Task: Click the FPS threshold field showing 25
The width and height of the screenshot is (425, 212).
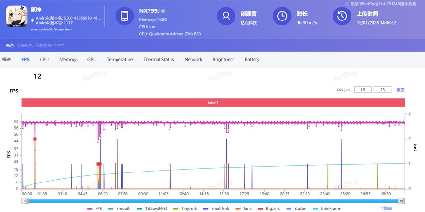Action: tap(382, 90)
